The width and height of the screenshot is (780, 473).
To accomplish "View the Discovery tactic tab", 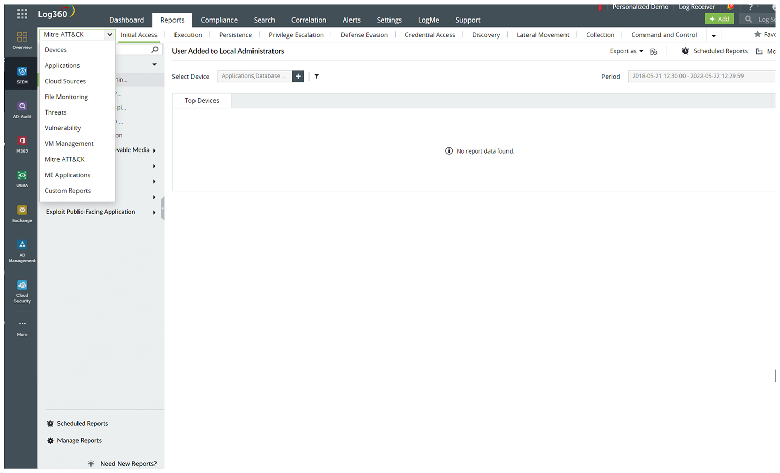I will click(x=486, y=35).
